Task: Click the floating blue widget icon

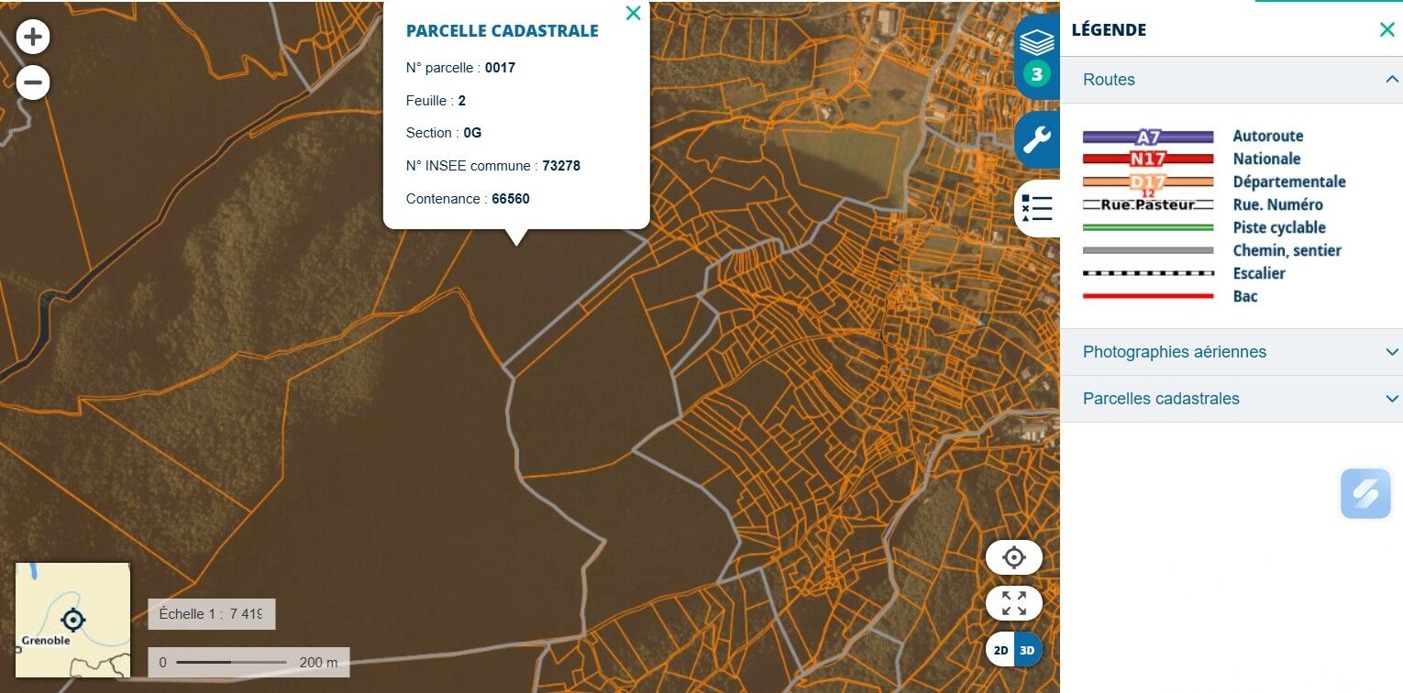Action: coord(1365,493)
